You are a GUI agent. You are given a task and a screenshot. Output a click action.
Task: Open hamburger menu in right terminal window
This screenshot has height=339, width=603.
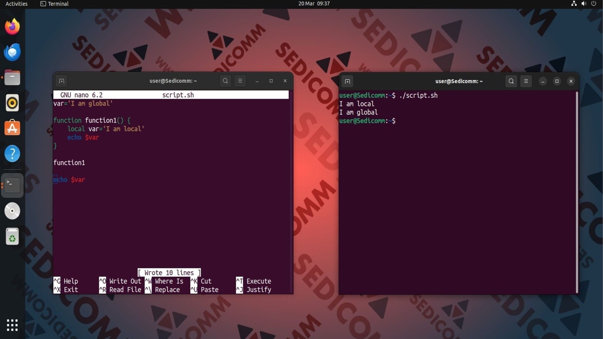coord(526,81)
